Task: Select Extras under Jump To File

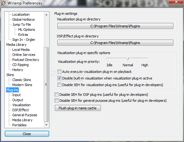Action: tap(23, 35)
